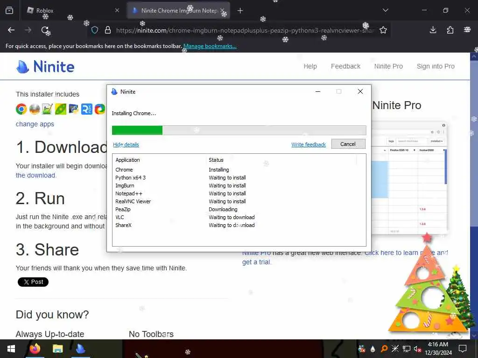Screen dimensions: 478x358
Task: Click the Ninite logo in page header
Action: [x=45, y=66]
